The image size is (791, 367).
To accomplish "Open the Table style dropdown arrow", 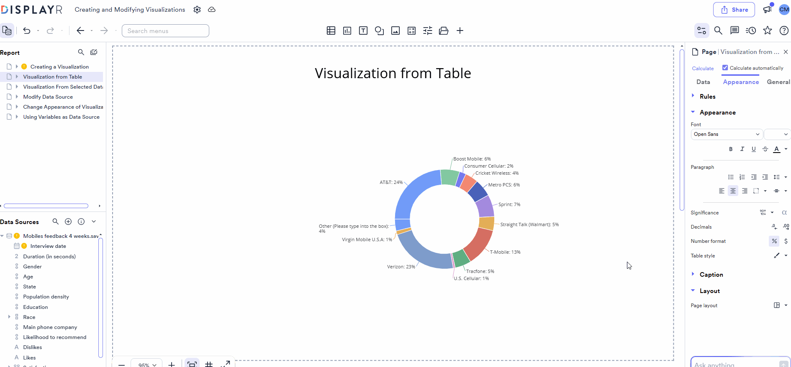I will (786, 255).
